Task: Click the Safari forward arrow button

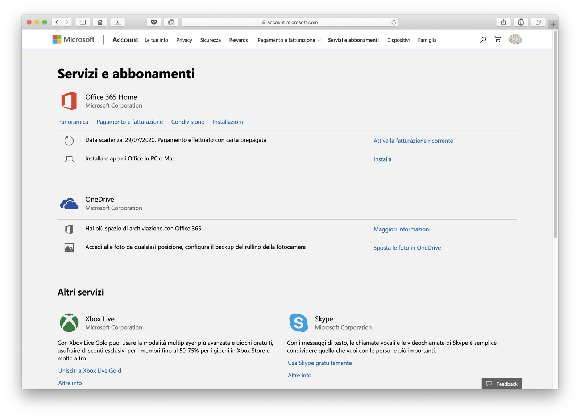Action: [x=67, y=22]
